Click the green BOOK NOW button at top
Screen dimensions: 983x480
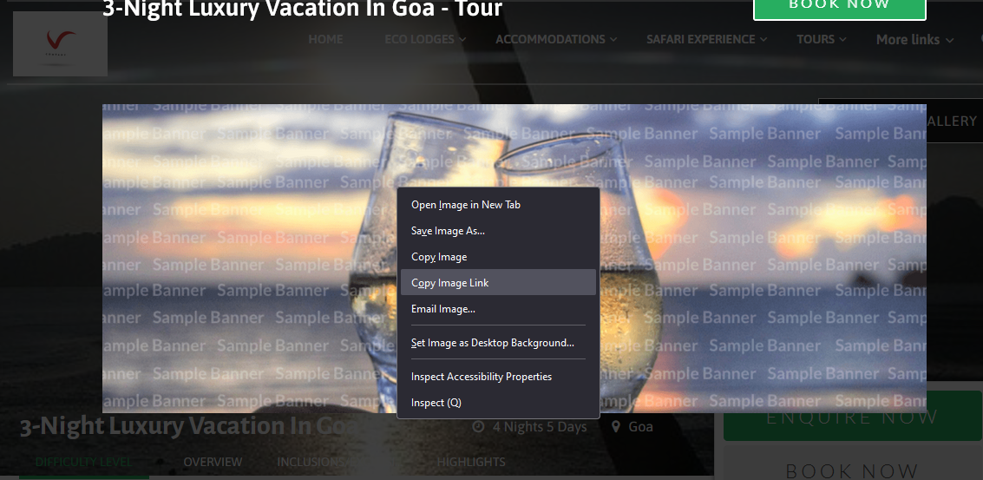click(x=840, y=6)
